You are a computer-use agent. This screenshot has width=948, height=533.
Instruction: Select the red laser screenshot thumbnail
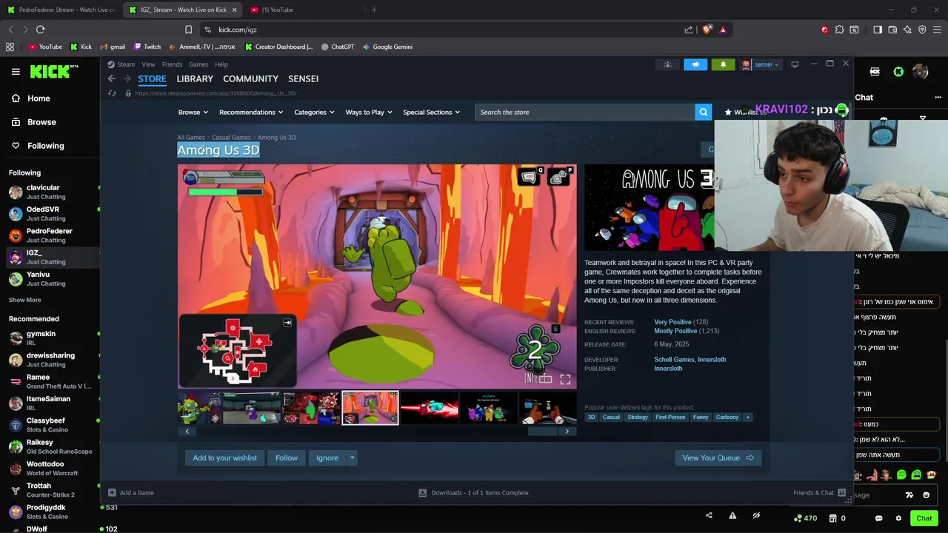point(430,408)
